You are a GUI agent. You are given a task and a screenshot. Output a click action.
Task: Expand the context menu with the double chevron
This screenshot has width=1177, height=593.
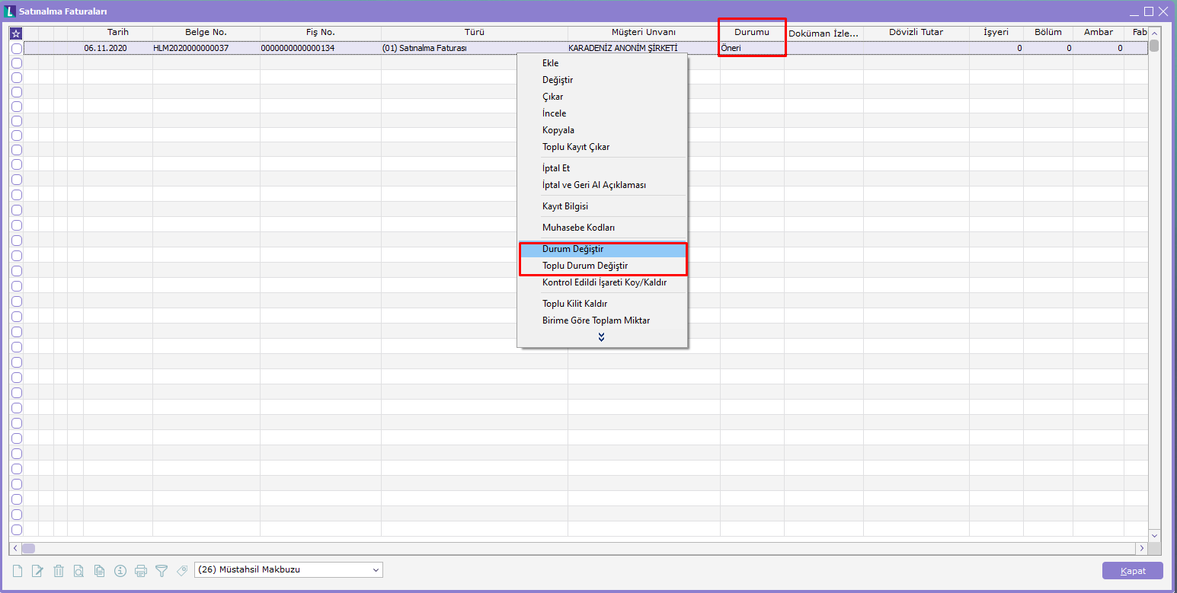[x=601, y=337]
